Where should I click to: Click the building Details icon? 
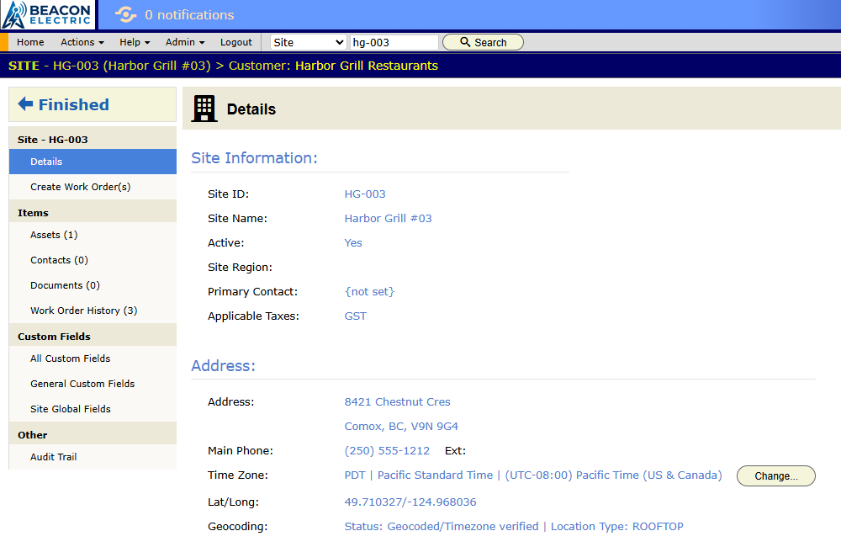coord(204,109)
